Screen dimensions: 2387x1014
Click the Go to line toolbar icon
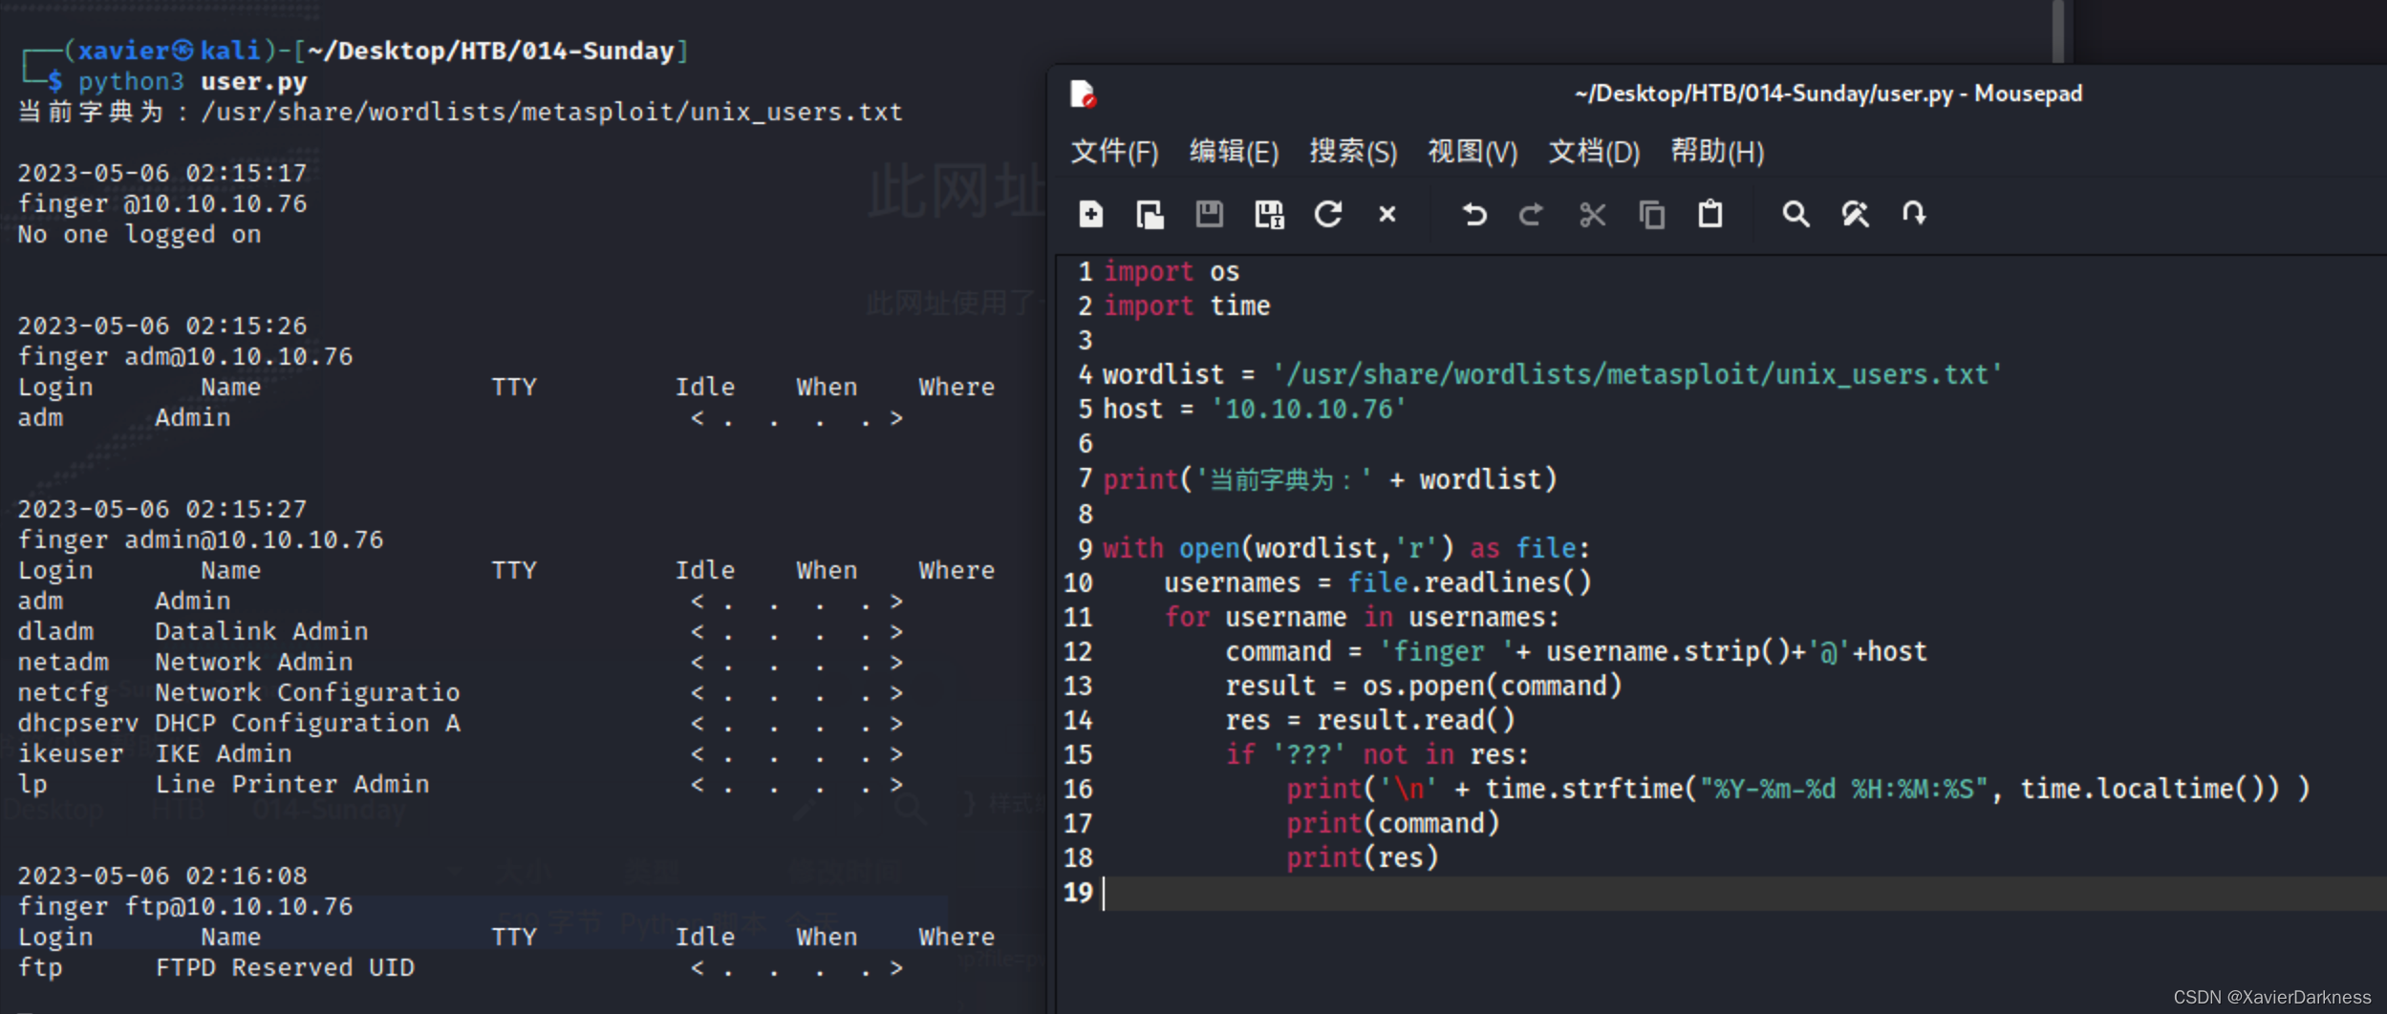pos(1914,214)
